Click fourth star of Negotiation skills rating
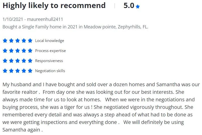 pyautogui.click(x=24, y=71)
